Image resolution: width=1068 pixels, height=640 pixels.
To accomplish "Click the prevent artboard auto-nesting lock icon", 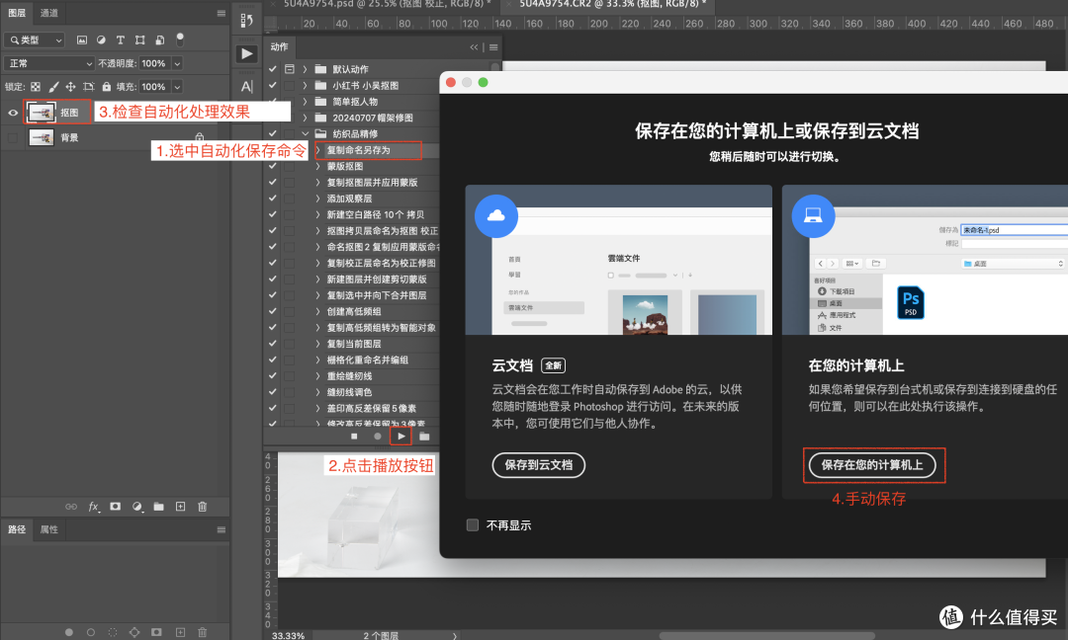I will tap(89, 87).
